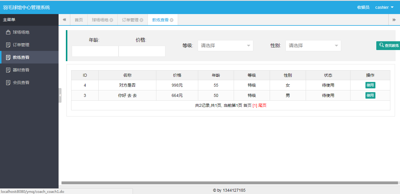Click the 名称 column header

pos(127,75)
